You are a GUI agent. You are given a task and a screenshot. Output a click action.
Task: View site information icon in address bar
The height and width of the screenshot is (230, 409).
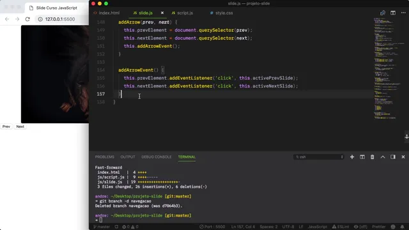click(x=40, y=19)
